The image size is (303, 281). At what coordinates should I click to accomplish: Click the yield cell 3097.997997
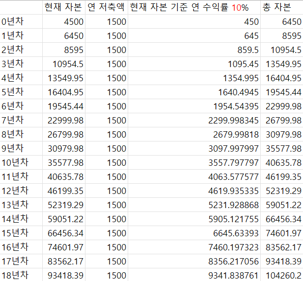click(194, 149)
